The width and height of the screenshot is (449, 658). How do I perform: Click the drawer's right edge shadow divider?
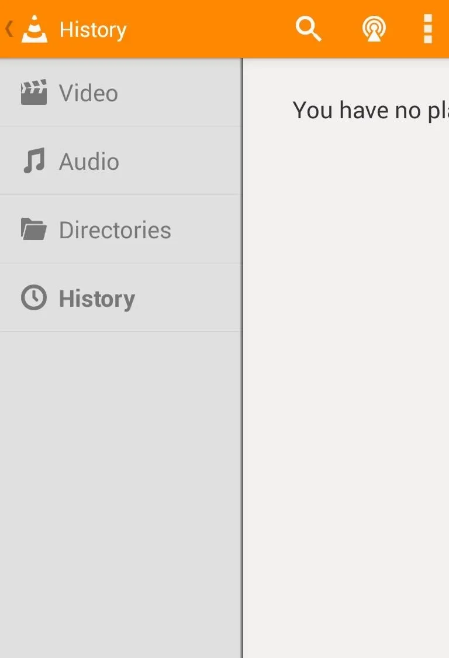click(242, 358)
